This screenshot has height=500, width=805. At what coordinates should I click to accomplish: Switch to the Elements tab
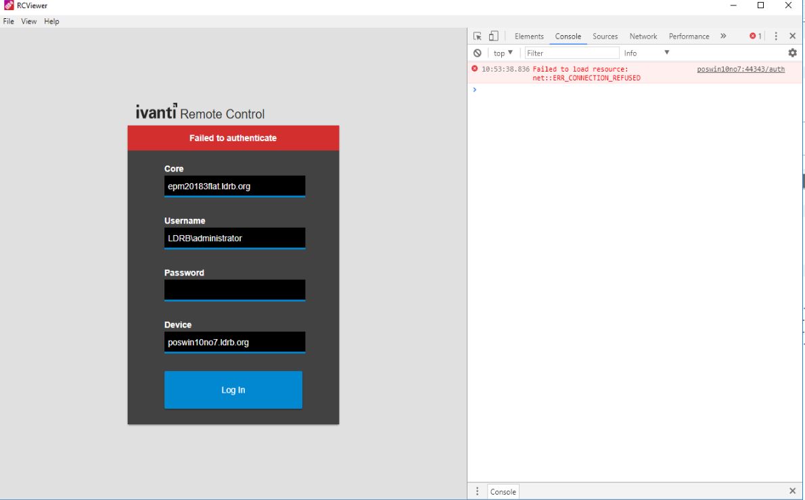[x=529, y=36]
